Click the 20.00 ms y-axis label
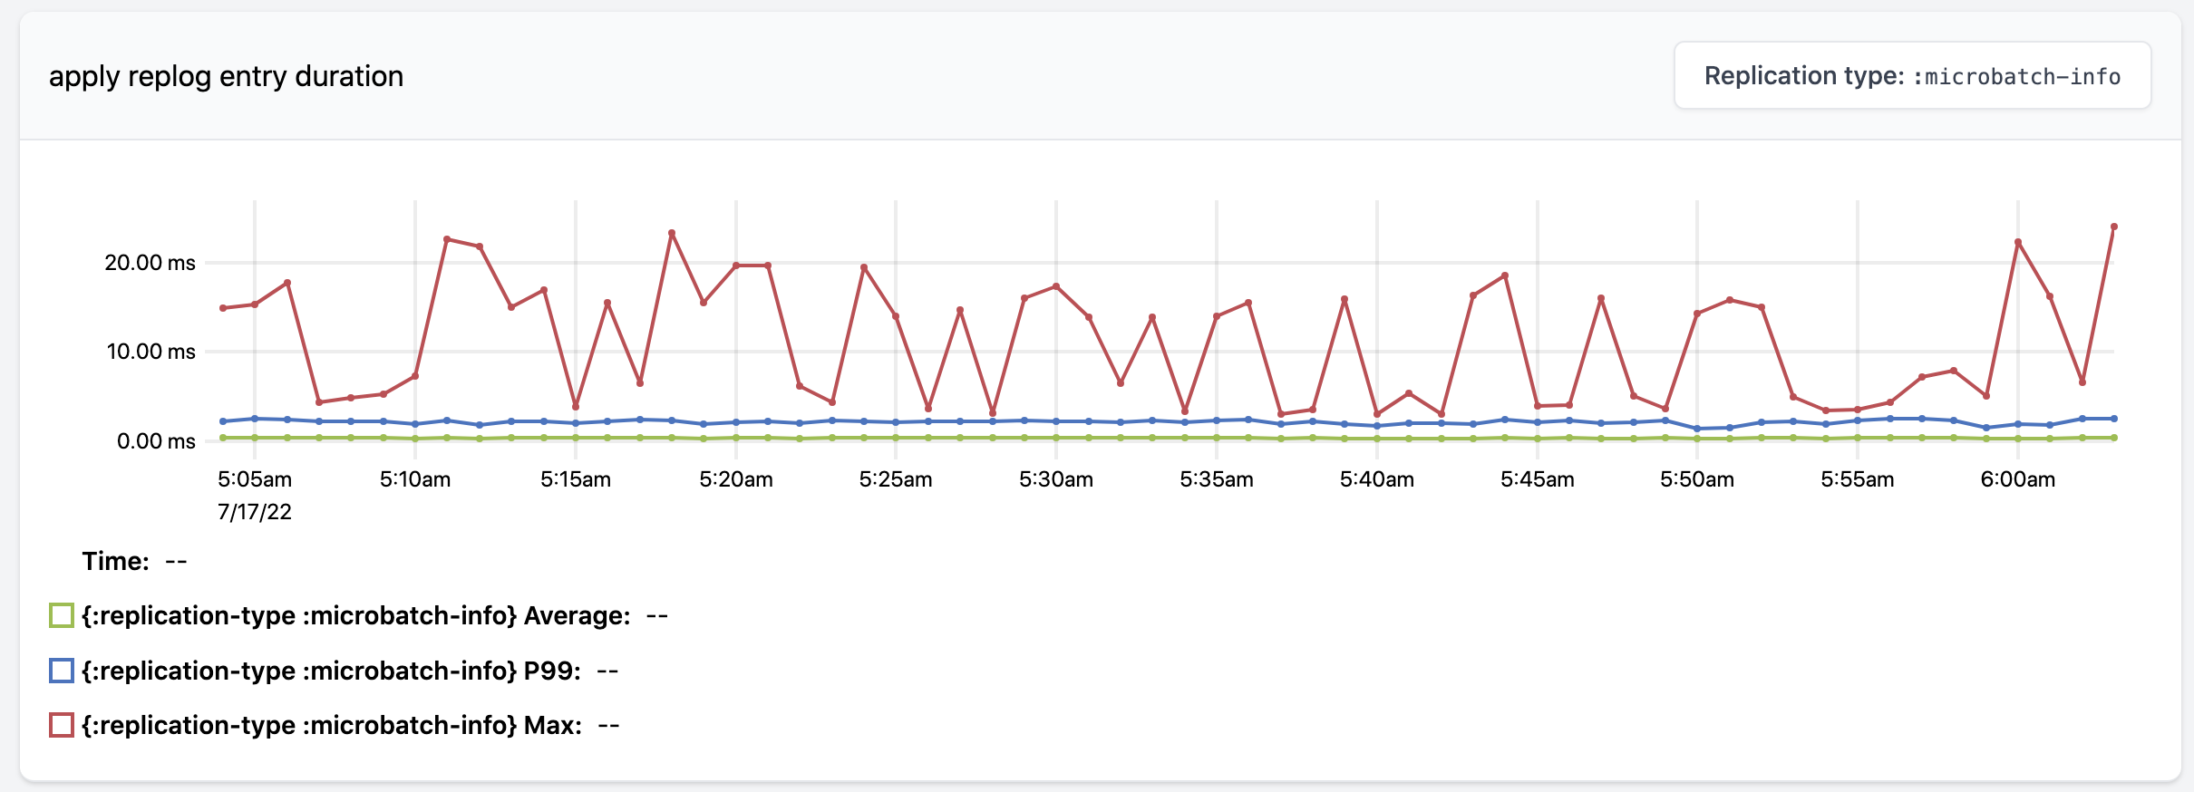This screenshot has height=792, width=2194. (x=150, y=263)
